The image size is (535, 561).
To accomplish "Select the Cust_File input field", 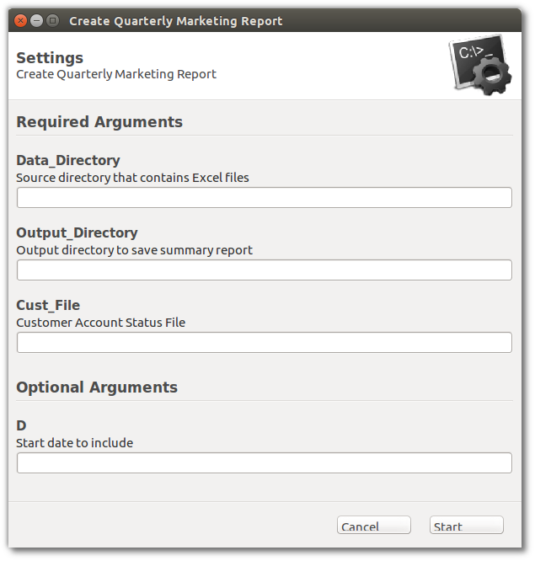I will (x=265, y=342).
